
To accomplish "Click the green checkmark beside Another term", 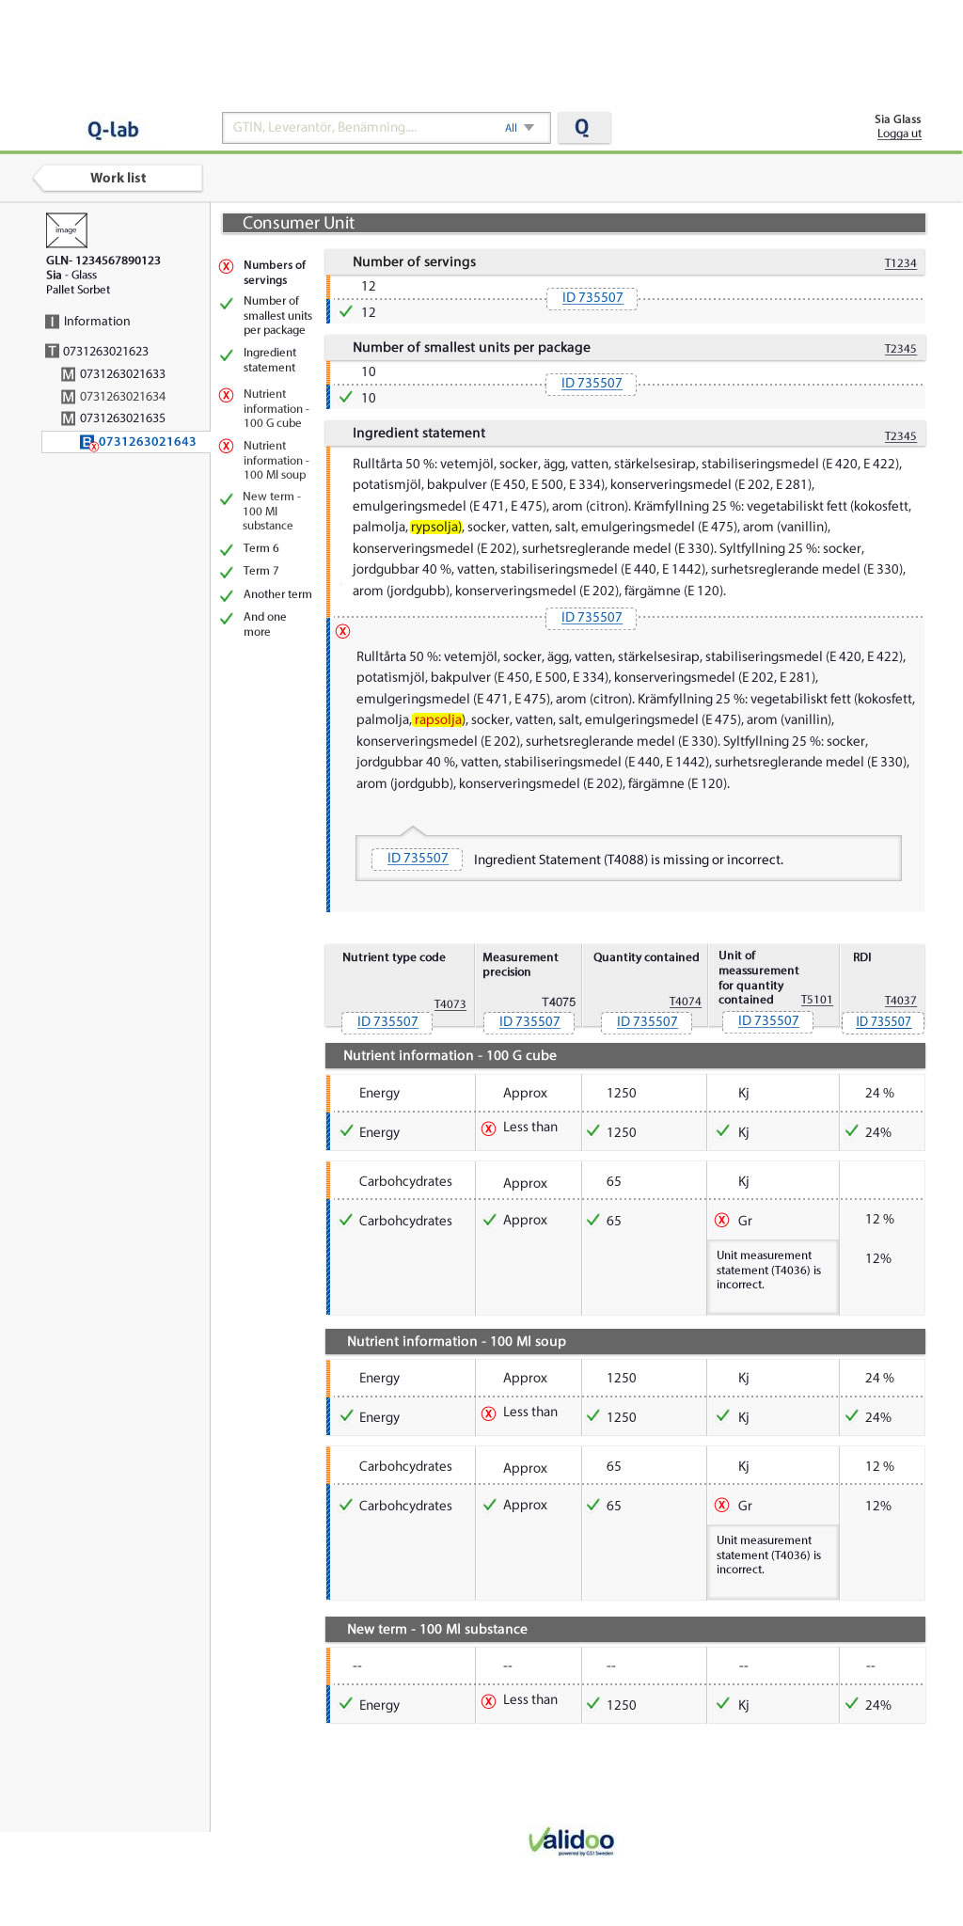I will tap(227, 595).
